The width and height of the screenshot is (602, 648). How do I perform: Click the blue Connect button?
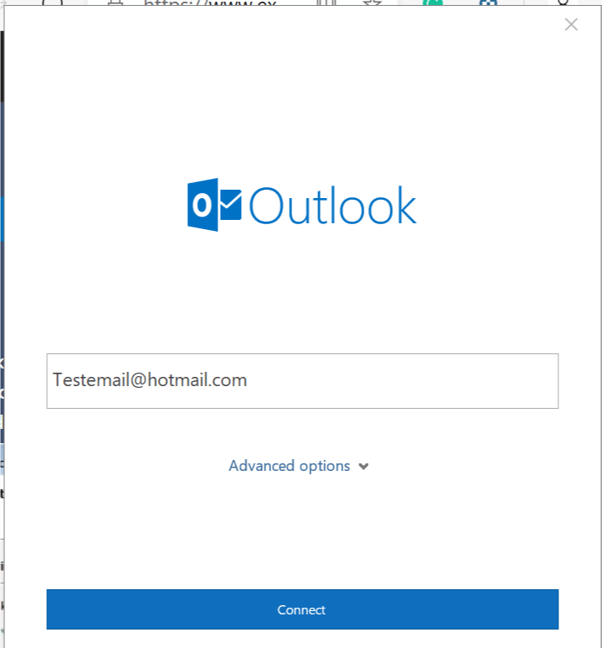[x=302, y=609]
